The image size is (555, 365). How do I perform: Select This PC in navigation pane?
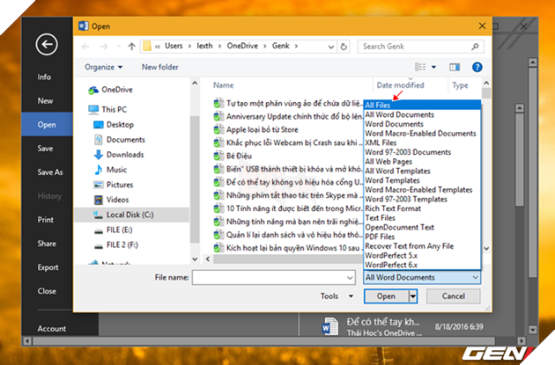tap(115, 110)
